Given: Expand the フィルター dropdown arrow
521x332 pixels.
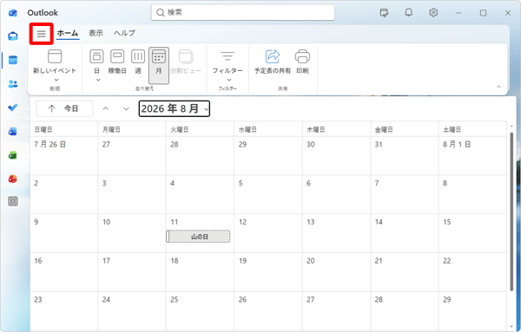Looking at the screenshot, I should pyautogui.click(x=229, y=80).
